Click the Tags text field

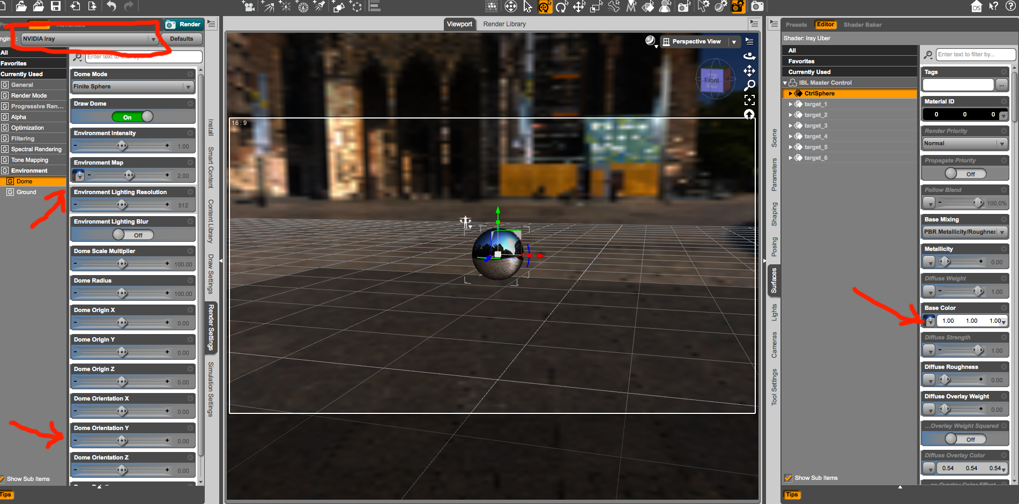[x=958, y=85]
